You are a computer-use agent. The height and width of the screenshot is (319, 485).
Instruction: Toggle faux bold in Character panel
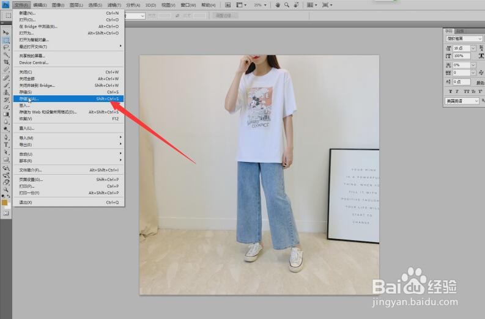pos(450,92)
